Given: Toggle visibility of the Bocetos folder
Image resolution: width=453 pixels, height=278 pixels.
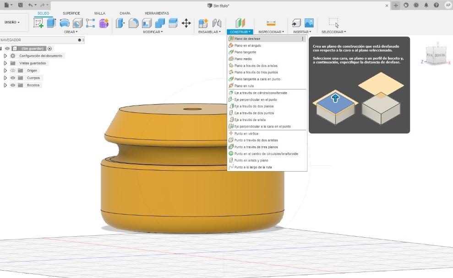Looking at the screenshot, I should tap(13, 85).
